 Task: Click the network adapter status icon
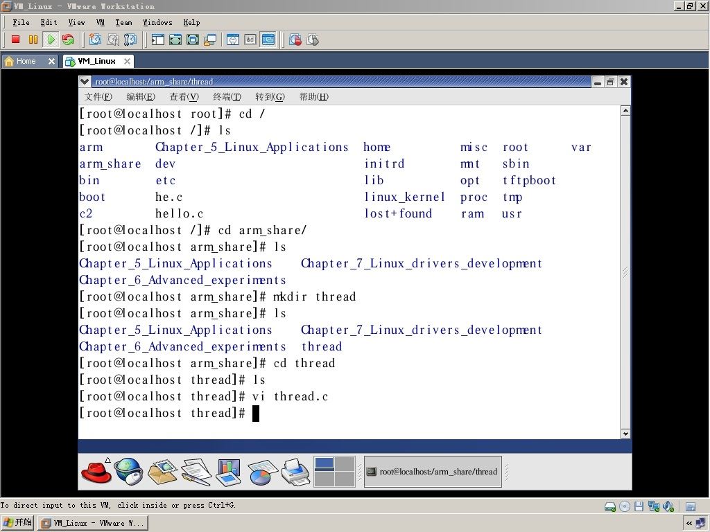[x=654, y=506]
